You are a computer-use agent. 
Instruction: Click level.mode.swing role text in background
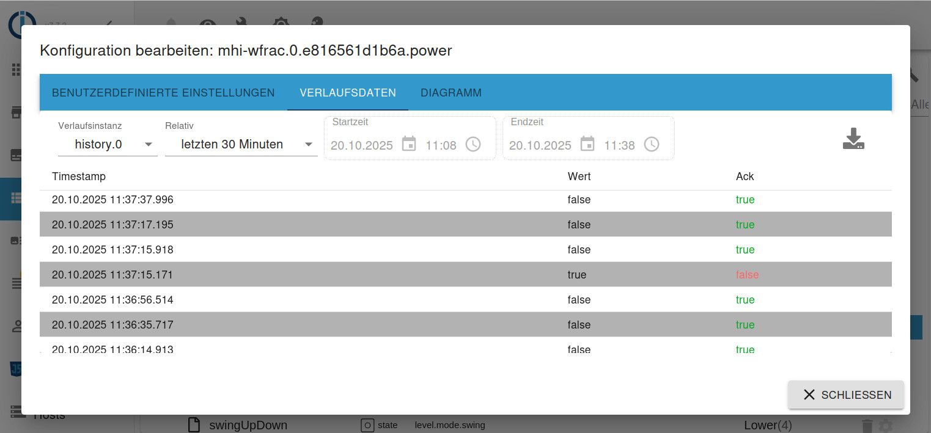coord(450,425)
